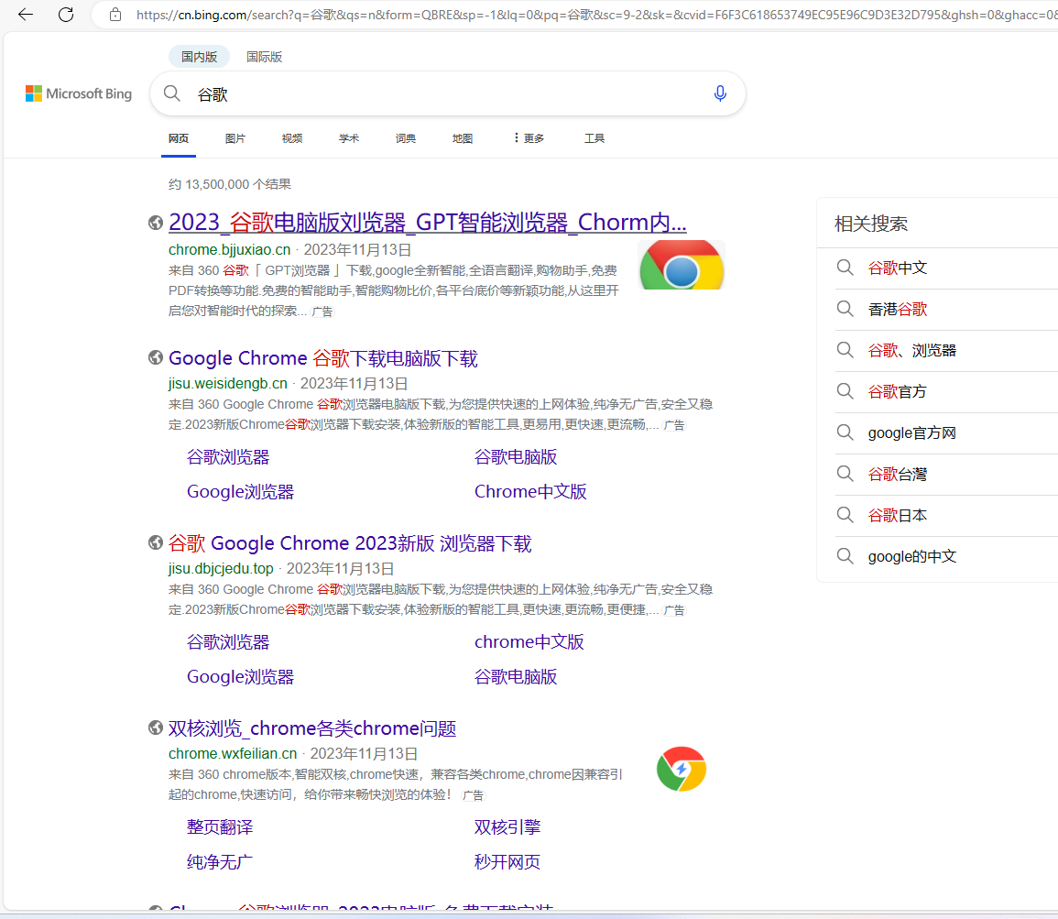Image resolution: width=1058 pixels, height=919 pixels.
Task: Click search icon next to 谷歌中文
Action: [845, 268]
